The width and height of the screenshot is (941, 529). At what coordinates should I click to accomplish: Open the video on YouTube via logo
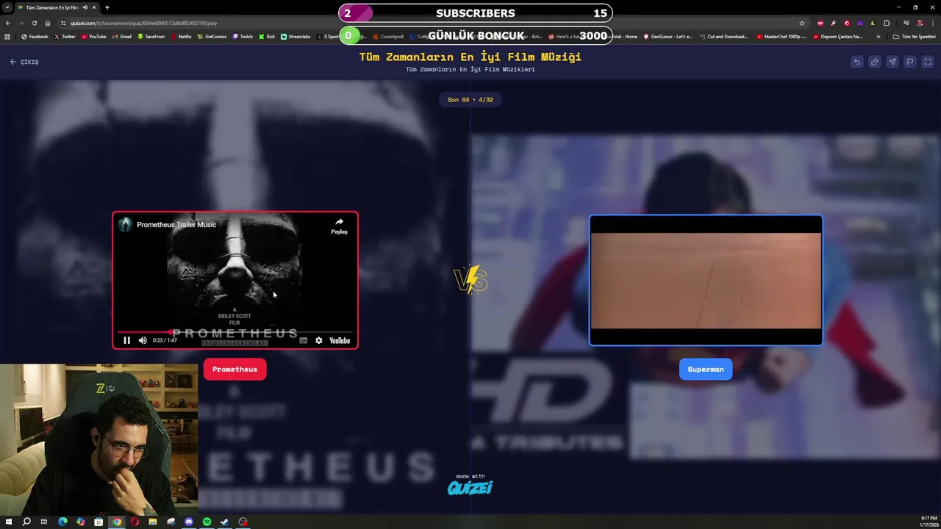click(340, 340)
